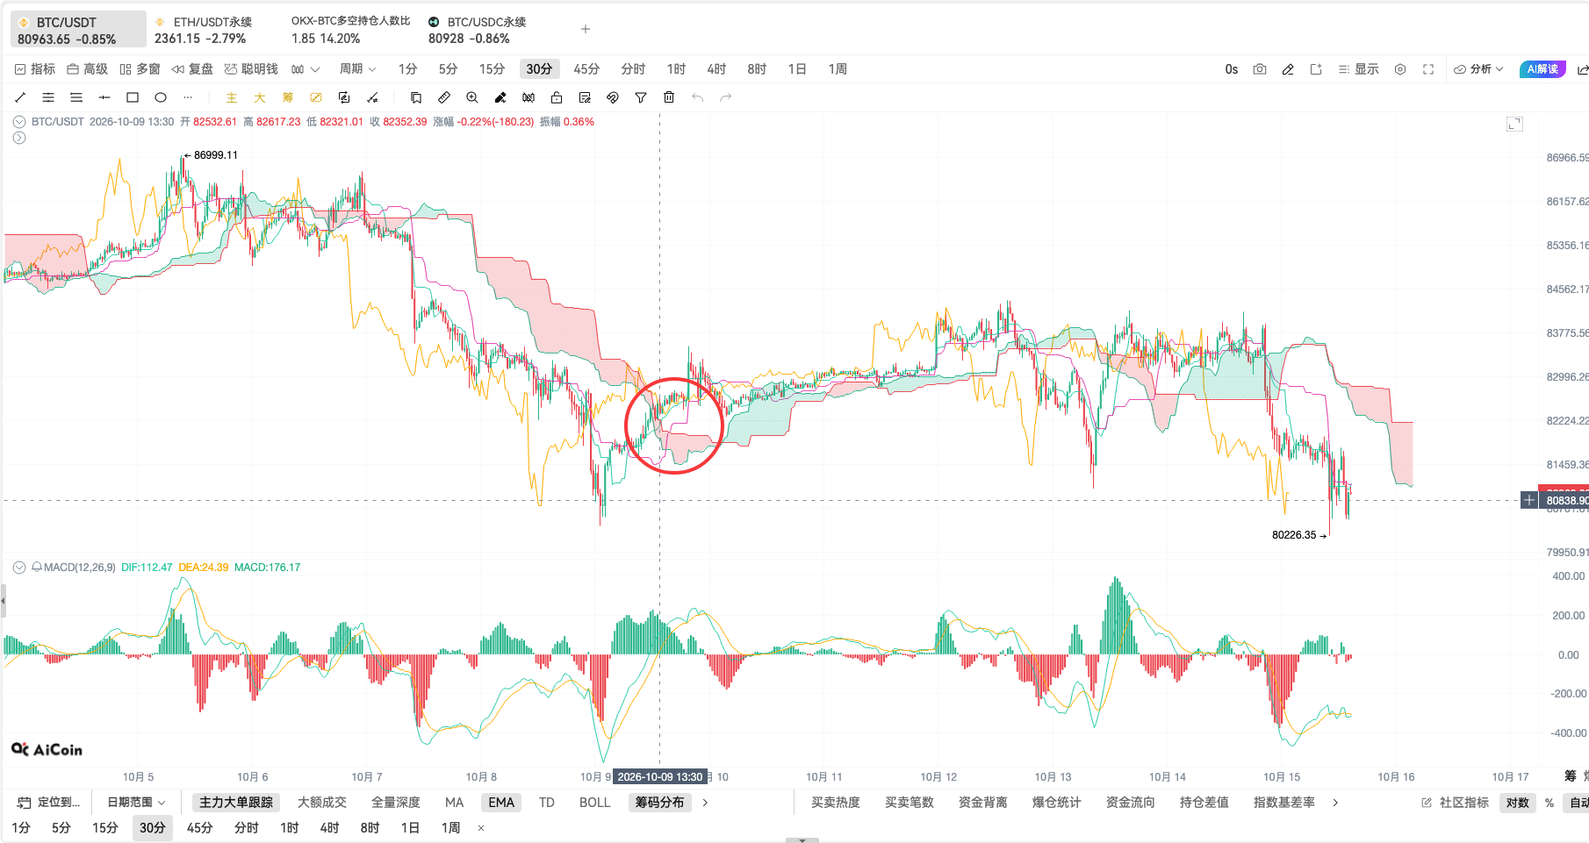Switch to BTC/USDC永续 tab
This screenshot has width=1589, height=843.
tap(476, 30)
